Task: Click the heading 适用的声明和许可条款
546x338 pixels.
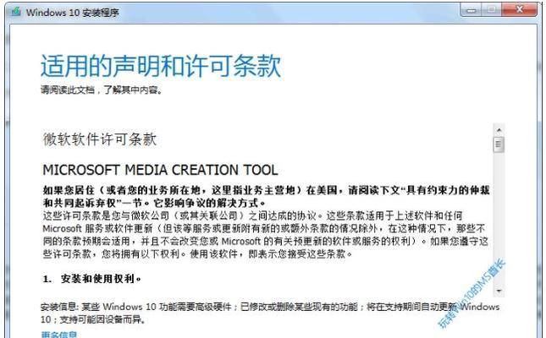Action: [161, 66]
